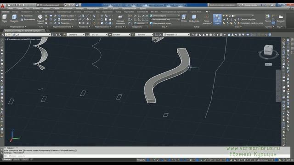Toggle layer bulb in toolbar layer dropdown

coord(6,35)
